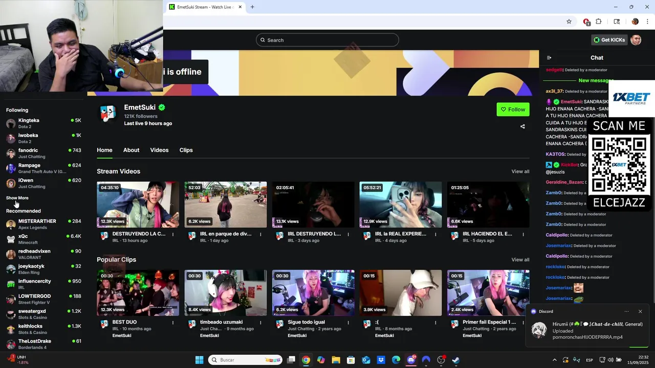Play the timbeado uzumaki clip
The image size is (655, 368).
226,293
